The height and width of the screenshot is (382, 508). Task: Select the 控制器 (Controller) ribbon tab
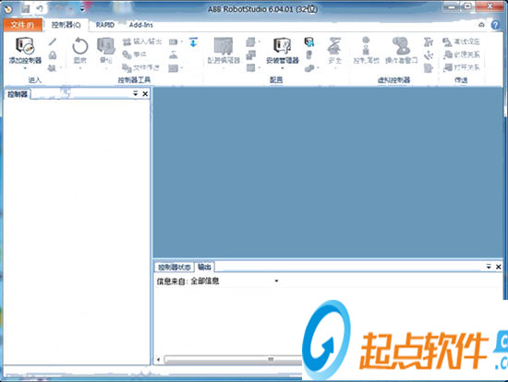click(67, 25)
